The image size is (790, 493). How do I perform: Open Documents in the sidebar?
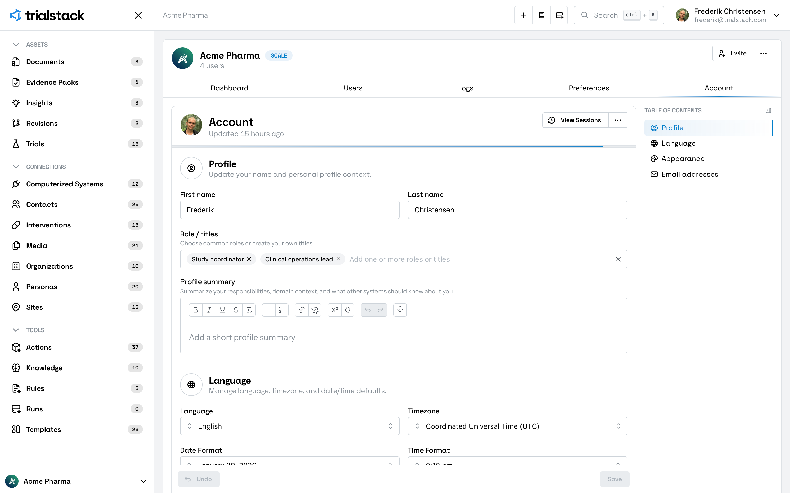point(77,62)
